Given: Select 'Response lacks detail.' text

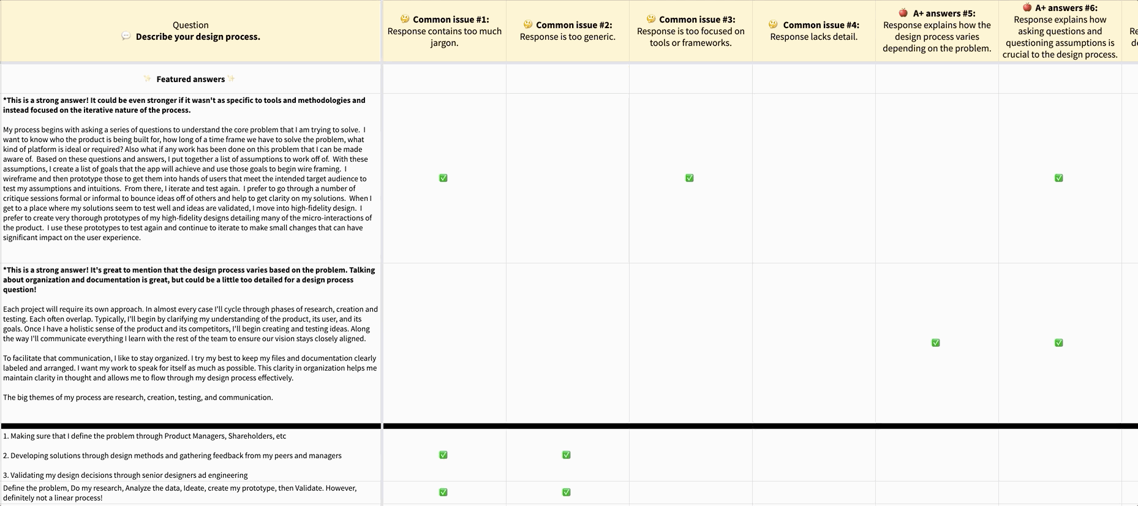Looking at the screenshot, I should pyautogui.click(x=814, y=37).
